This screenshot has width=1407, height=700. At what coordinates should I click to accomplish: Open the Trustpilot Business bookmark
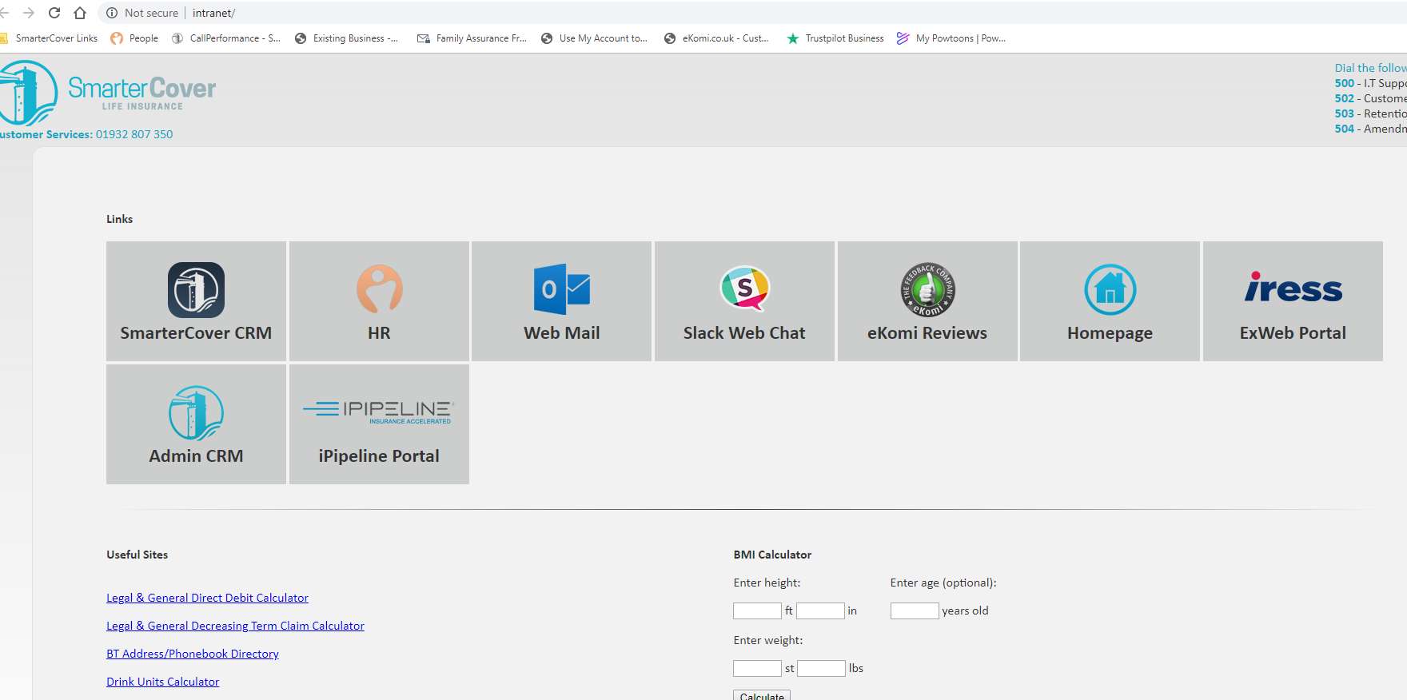835,38
